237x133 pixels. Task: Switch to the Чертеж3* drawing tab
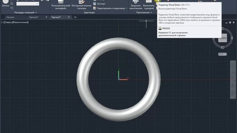pos(34,17)
